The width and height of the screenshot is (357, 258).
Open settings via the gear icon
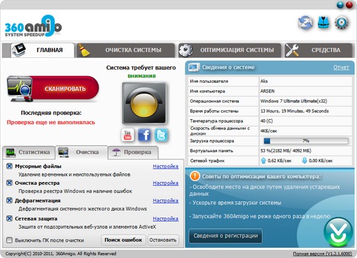tap(342, 22)
